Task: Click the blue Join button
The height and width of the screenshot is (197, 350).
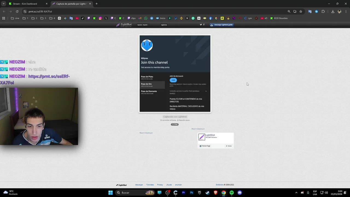Action: coord(173,80)
